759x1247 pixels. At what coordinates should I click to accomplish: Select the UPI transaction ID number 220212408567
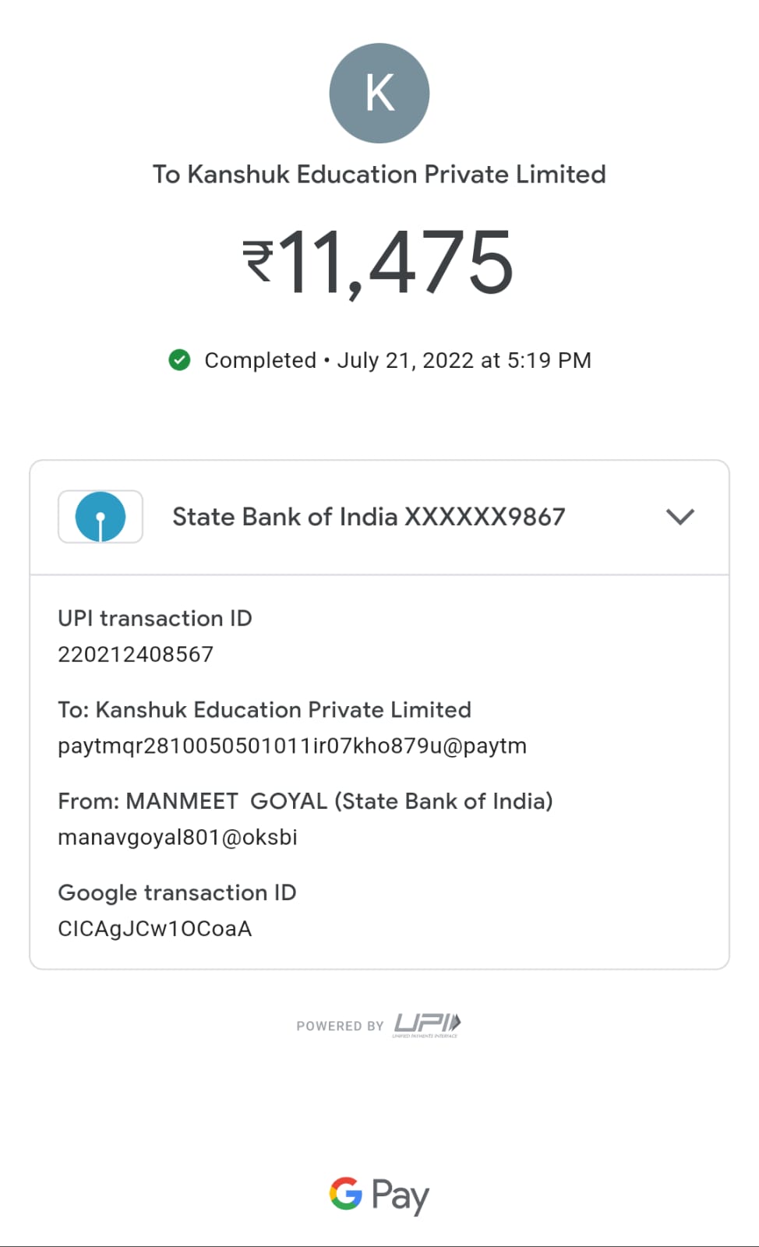[136, 654]
